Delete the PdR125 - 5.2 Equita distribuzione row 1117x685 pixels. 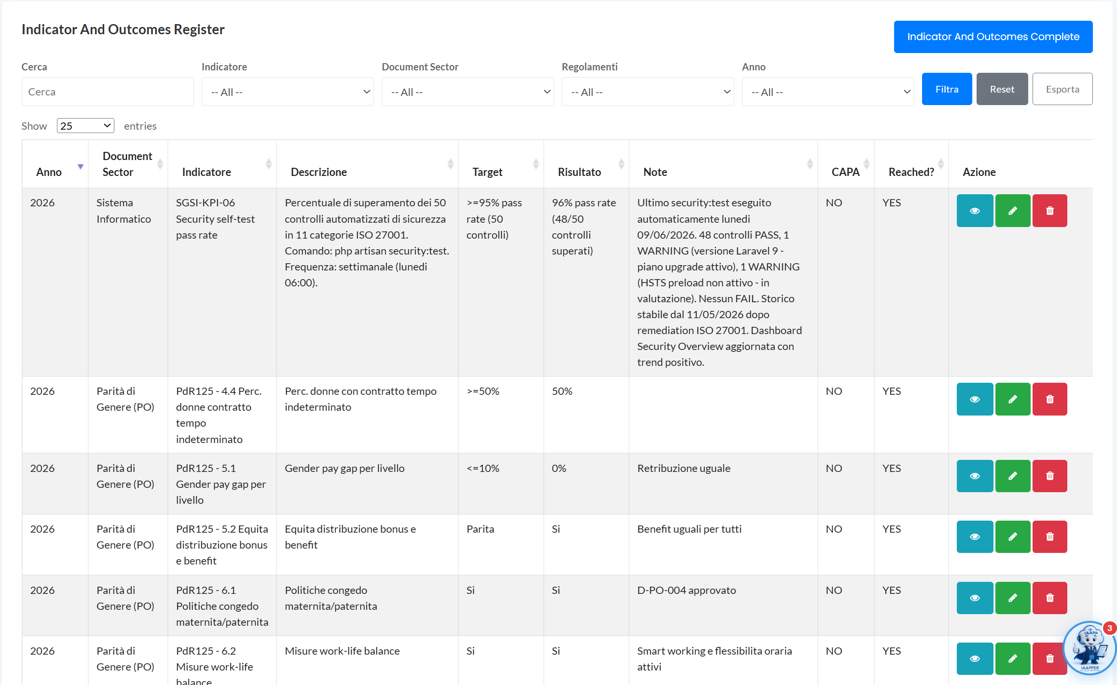click(1049, 537)
